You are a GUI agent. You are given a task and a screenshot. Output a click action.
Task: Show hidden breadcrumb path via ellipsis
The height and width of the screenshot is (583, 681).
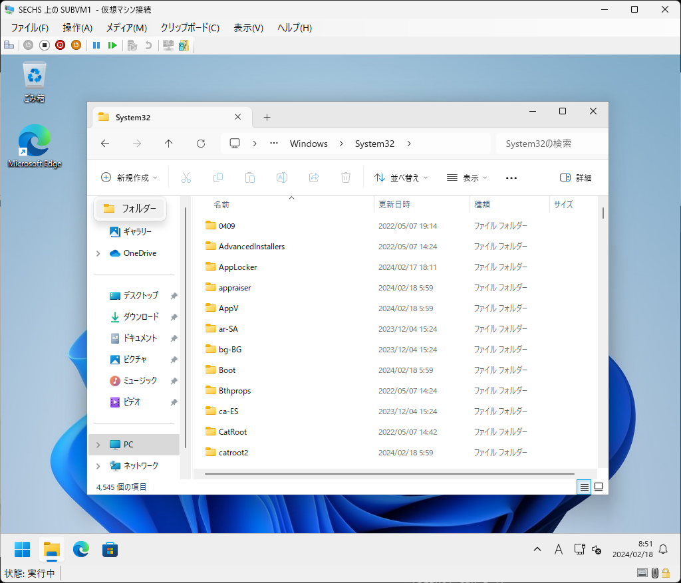pos(273,143)
